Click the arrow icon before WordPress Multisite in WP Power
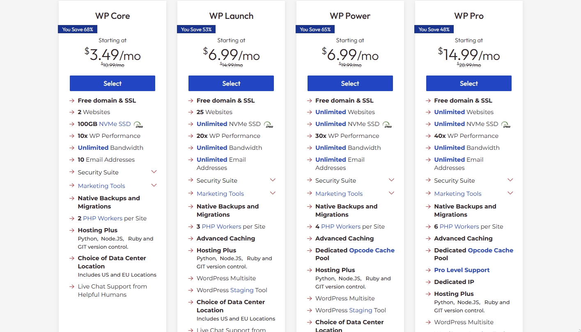 pos(309,298)
